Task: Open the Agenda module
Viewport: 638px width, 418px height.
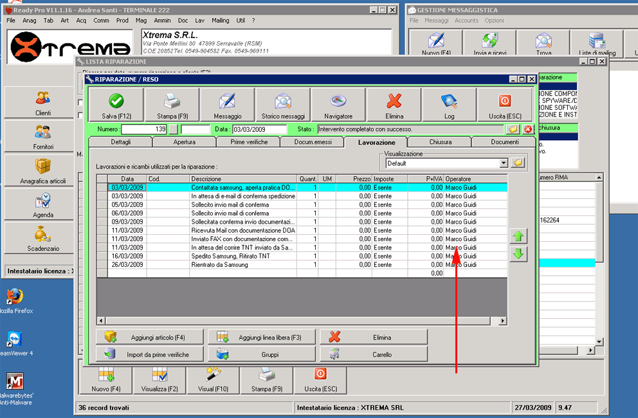Action: 42,204
